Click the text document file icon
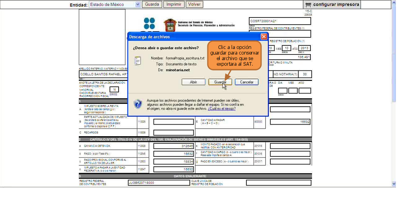This screenshot has height=199, width=398. tap(137, 61)
